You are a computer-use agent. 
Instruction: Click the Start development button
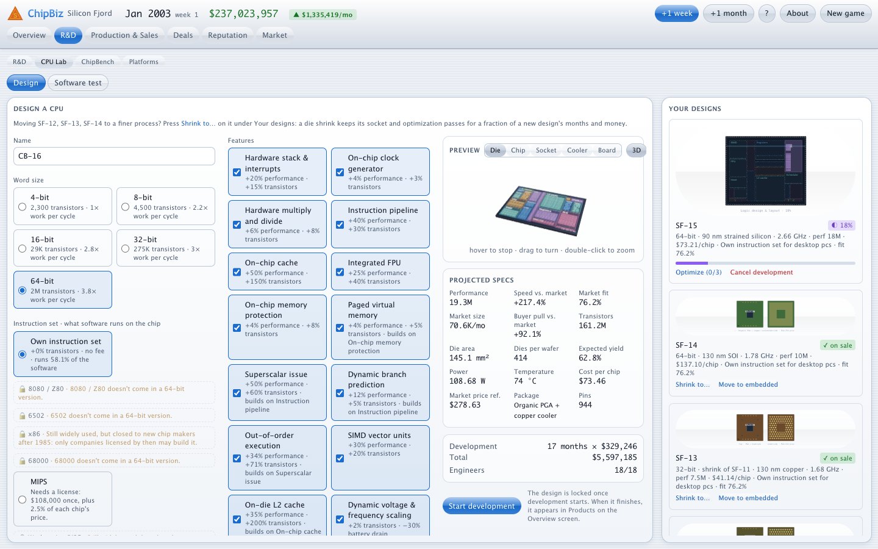[482, 506]
